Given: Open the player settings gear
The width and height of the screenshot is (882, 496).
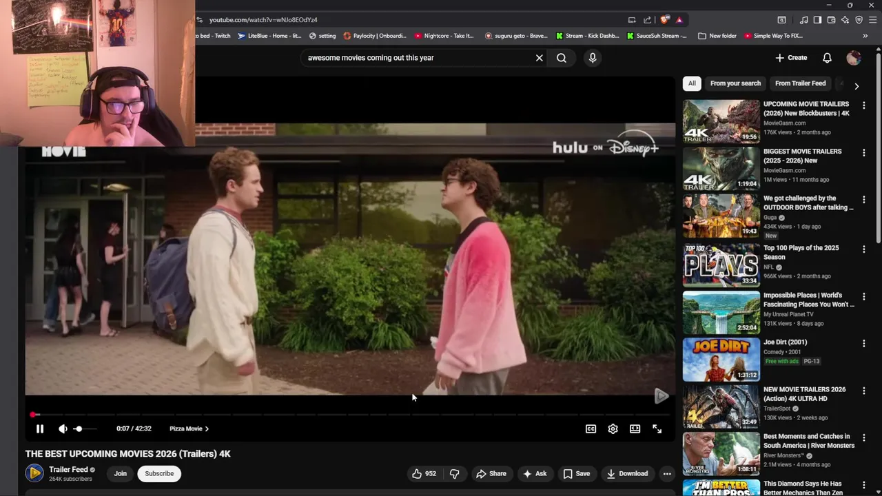Looking at the screenshot, I should point(613,428).
